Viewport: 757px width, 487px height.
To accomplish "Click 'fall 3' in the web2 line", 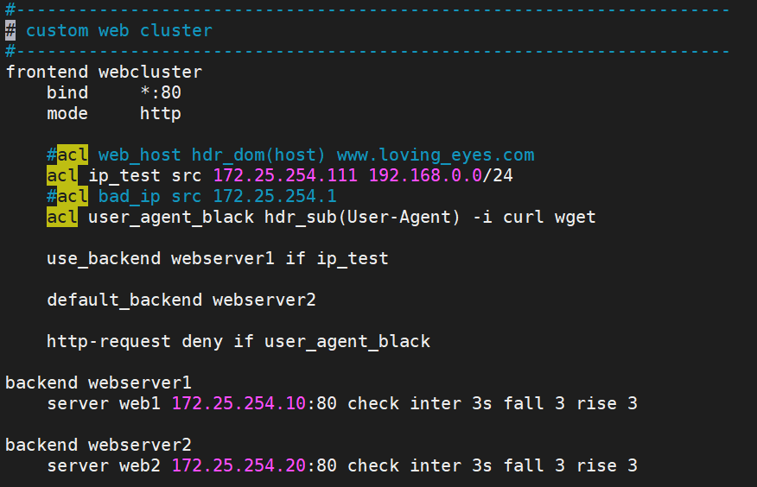I will [x=534, y=465].
